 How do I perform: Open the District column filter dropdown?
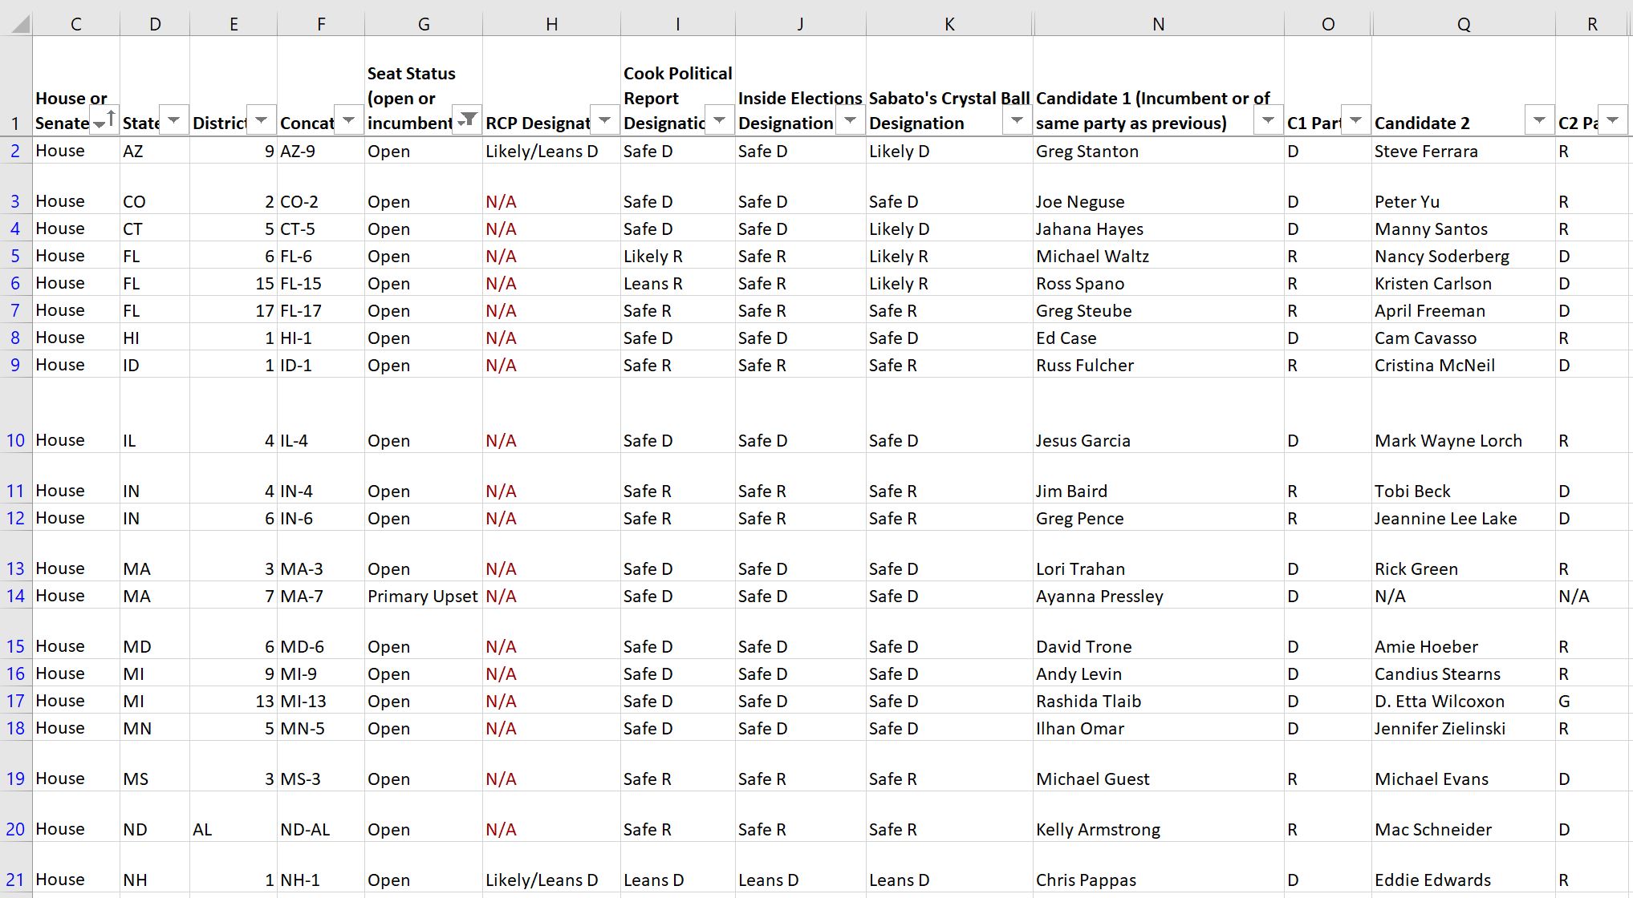(262, 121)
